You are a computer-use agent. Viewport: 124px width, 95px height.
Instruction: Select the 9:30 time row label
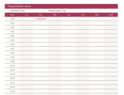click(12, 57)
